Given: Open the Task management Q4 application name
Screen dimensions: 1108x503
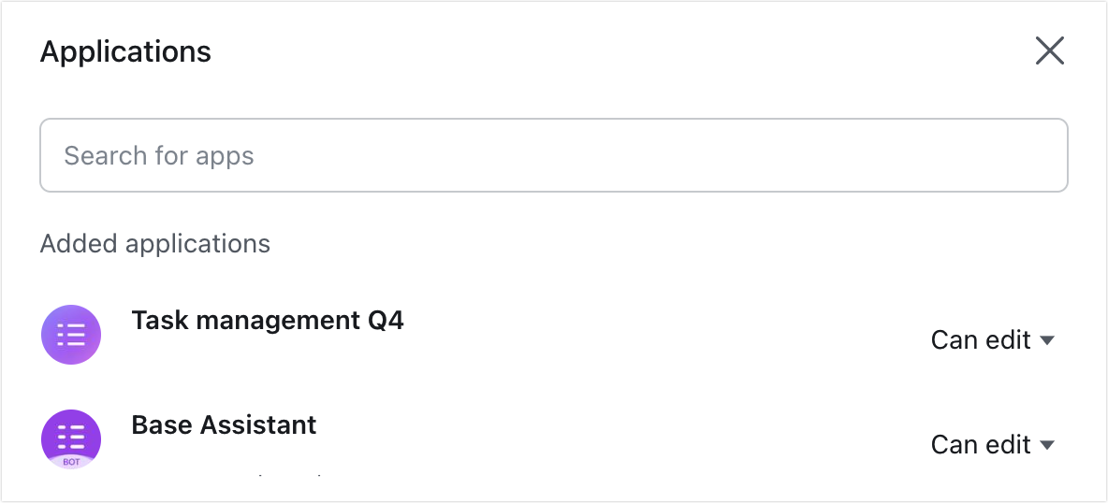Looking at the screenshot, I should [x=268, y=320].
